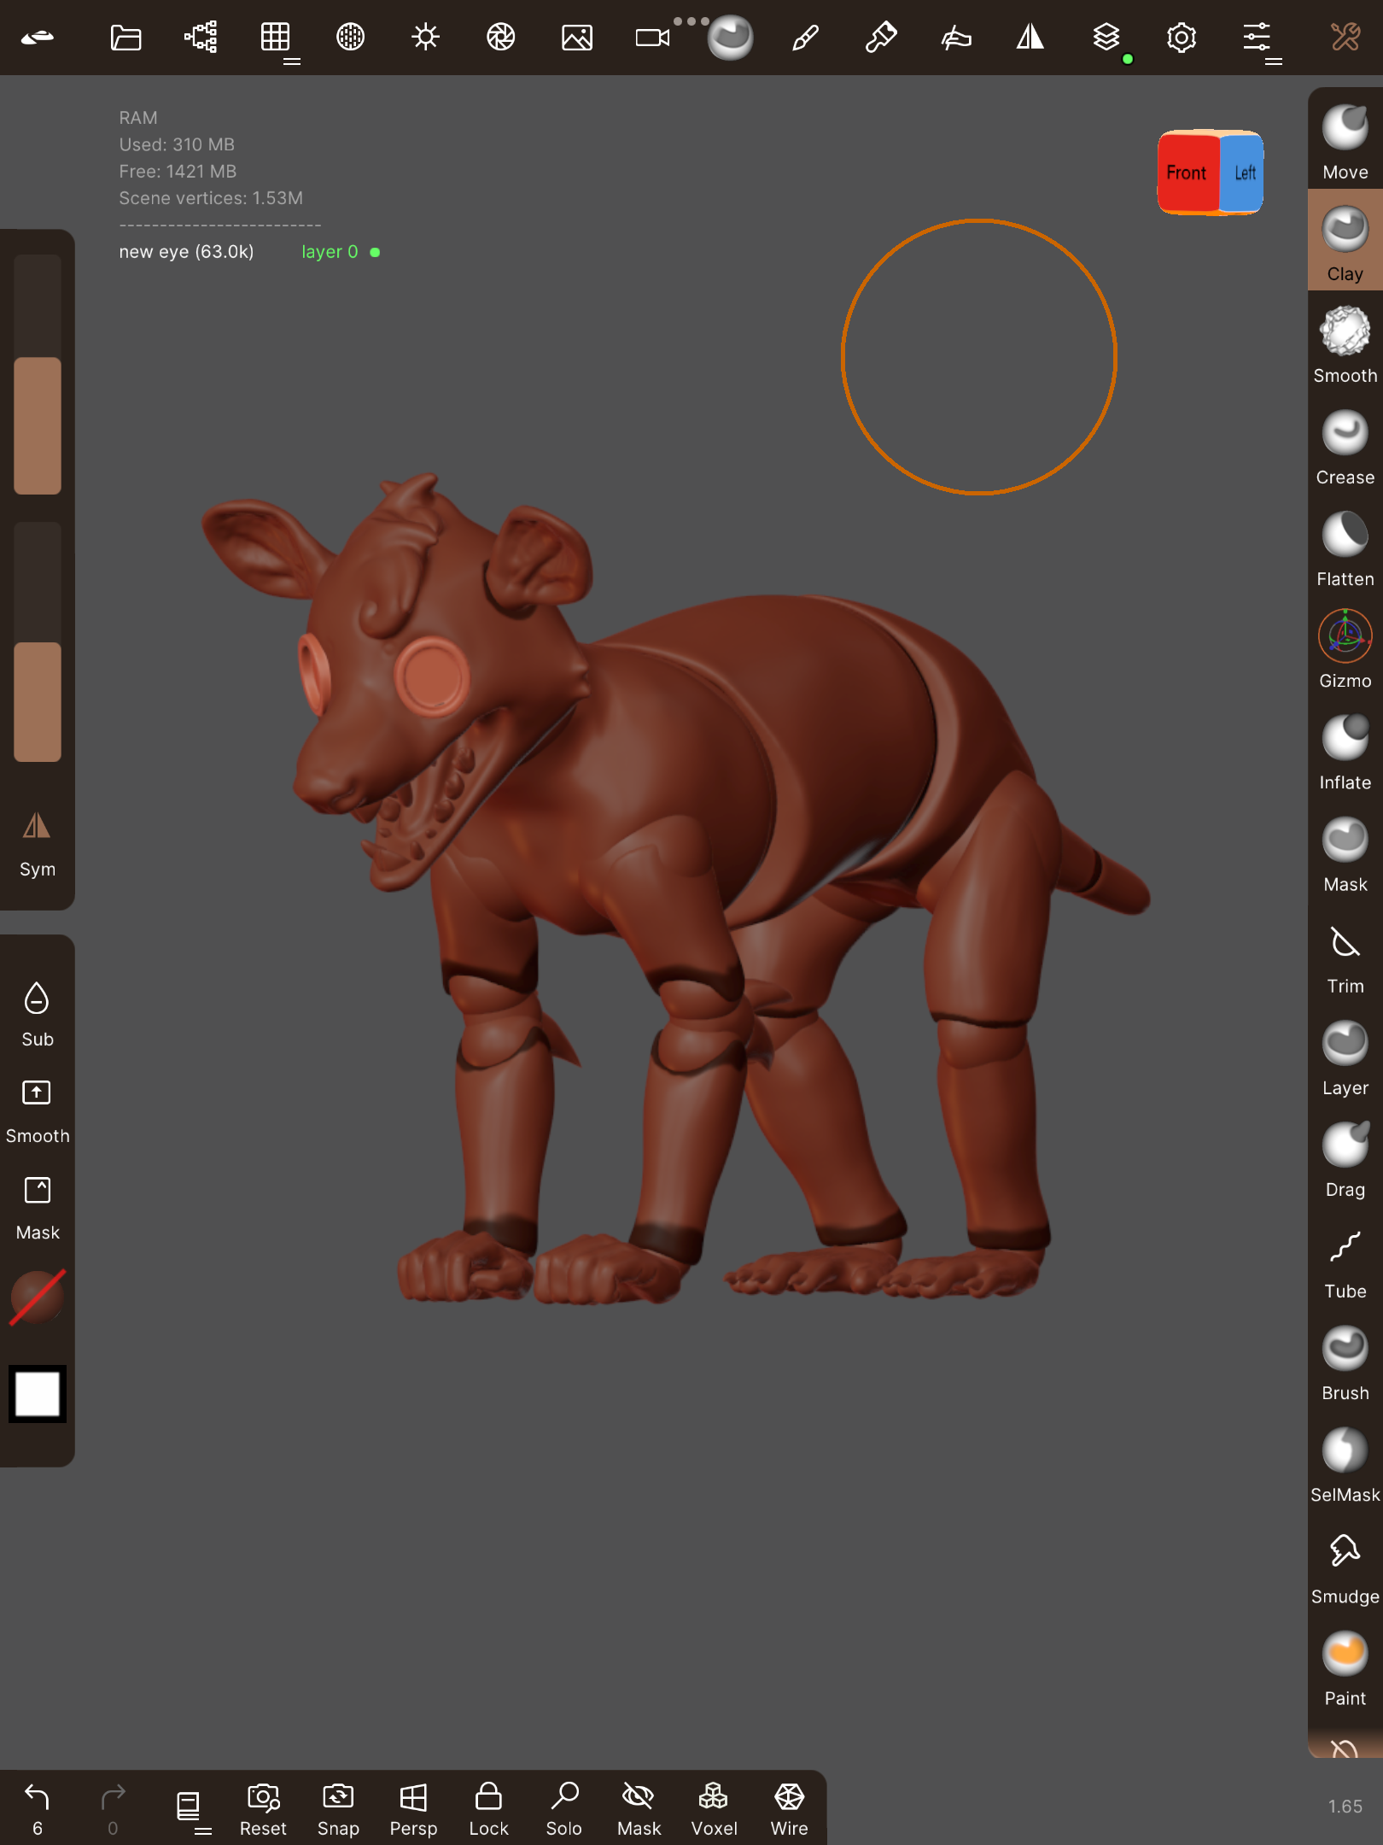1383x1845 pixels.
Task: Undo the last action
Action: tap(38, 1809)
